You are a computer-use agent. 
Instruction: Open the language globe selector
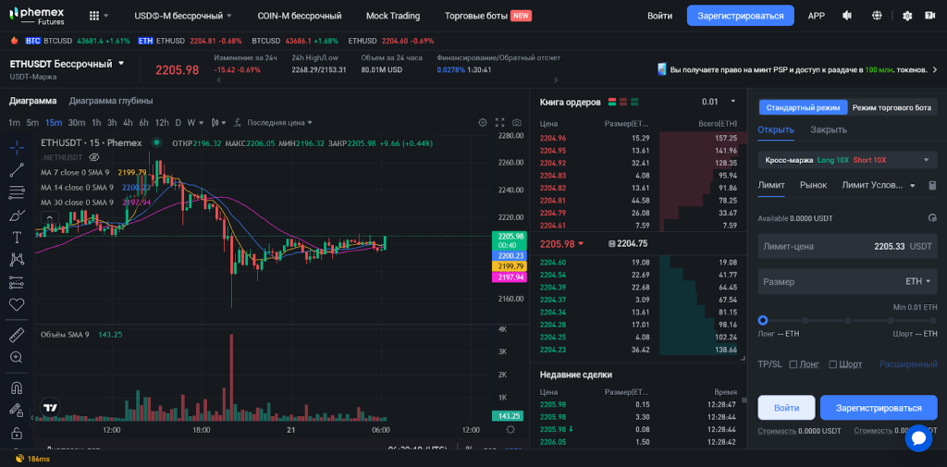click(878, 16)
